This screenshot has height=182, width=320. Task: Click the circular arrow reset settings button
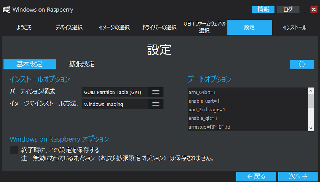tap(302, 64)
